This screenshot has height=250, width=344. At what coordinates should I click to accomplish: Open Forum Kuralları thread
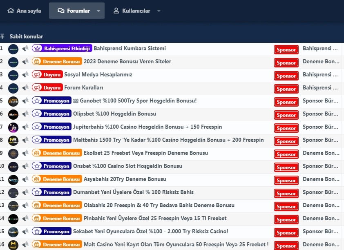click(84, 87)
